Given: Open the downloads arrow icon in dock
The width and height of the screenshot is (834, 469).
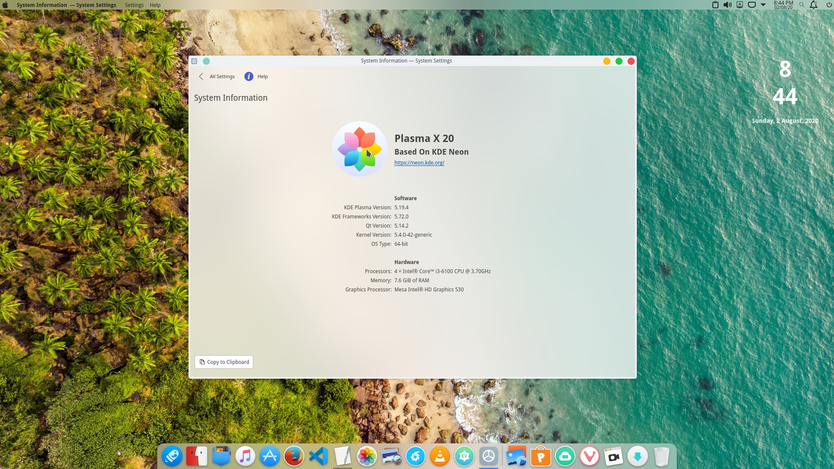Looking at the screenshot, I should pos(638,456).
